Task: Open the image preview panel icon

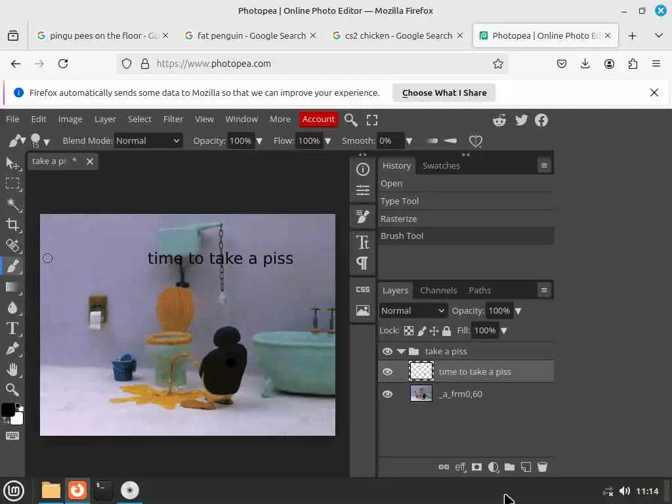Action: [362, 310]
